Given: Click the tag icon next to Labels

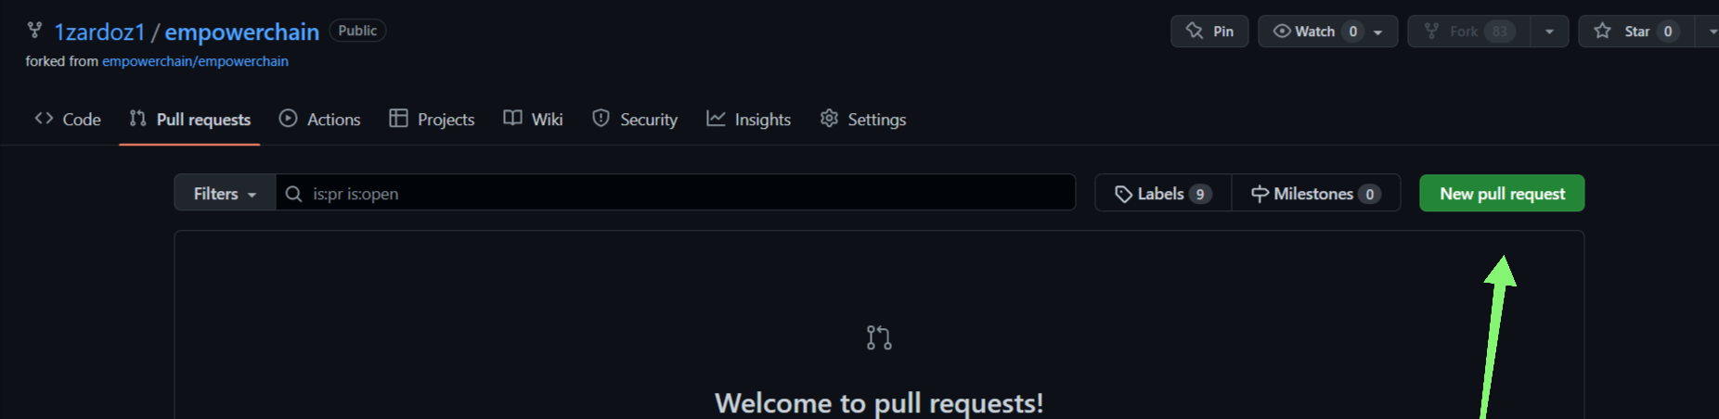Looking at the screenshot, I should coord(1123,194).
